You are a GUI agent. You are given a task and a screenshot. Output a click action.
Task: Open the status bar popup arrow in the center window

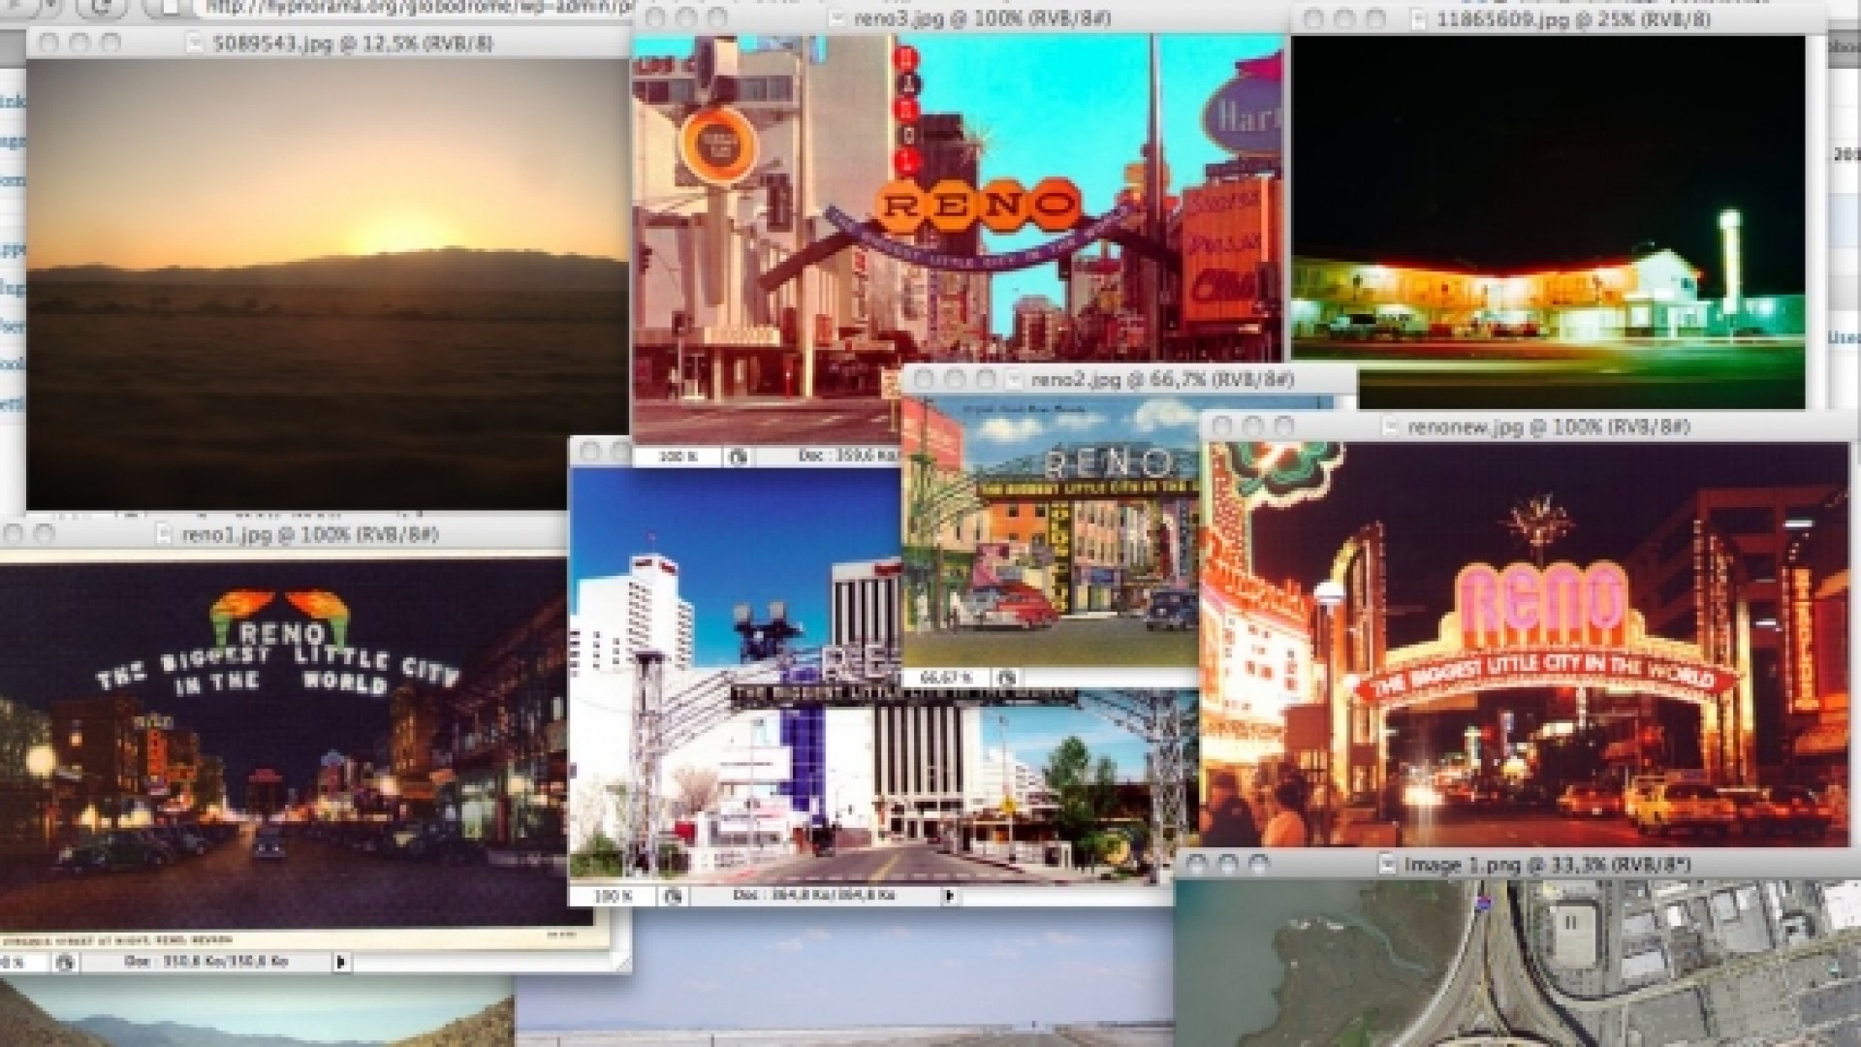[950, 896]
